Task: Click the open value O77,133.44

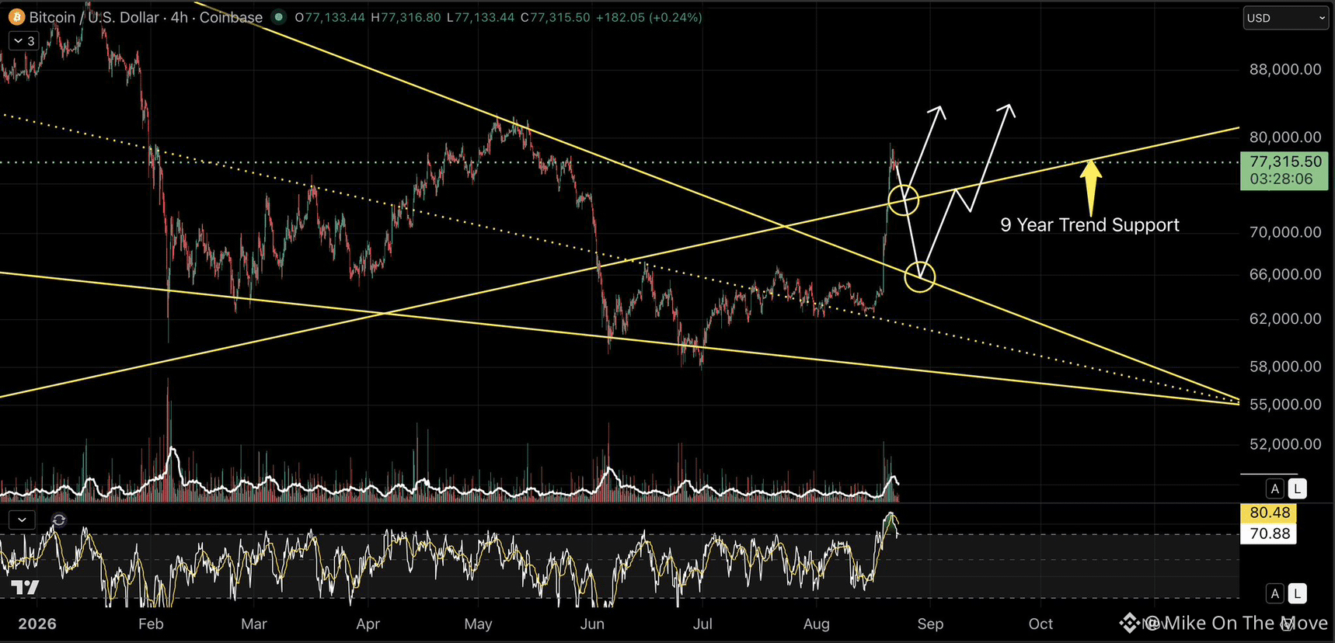Action: pyautogui.click(x=329, y=17)
